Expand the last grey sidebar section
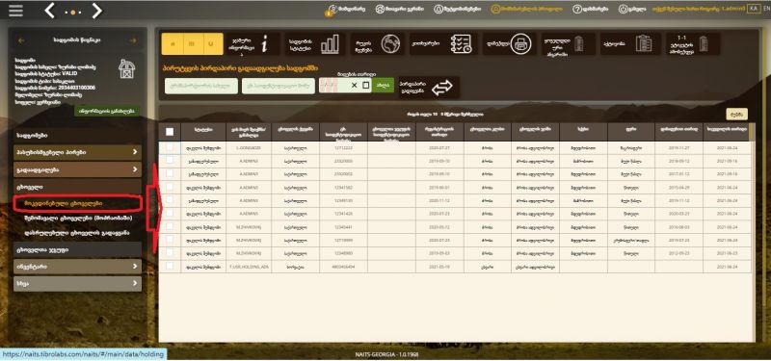Image resolution: width=771 pixels, height=361 pixels. coord(78,283)
